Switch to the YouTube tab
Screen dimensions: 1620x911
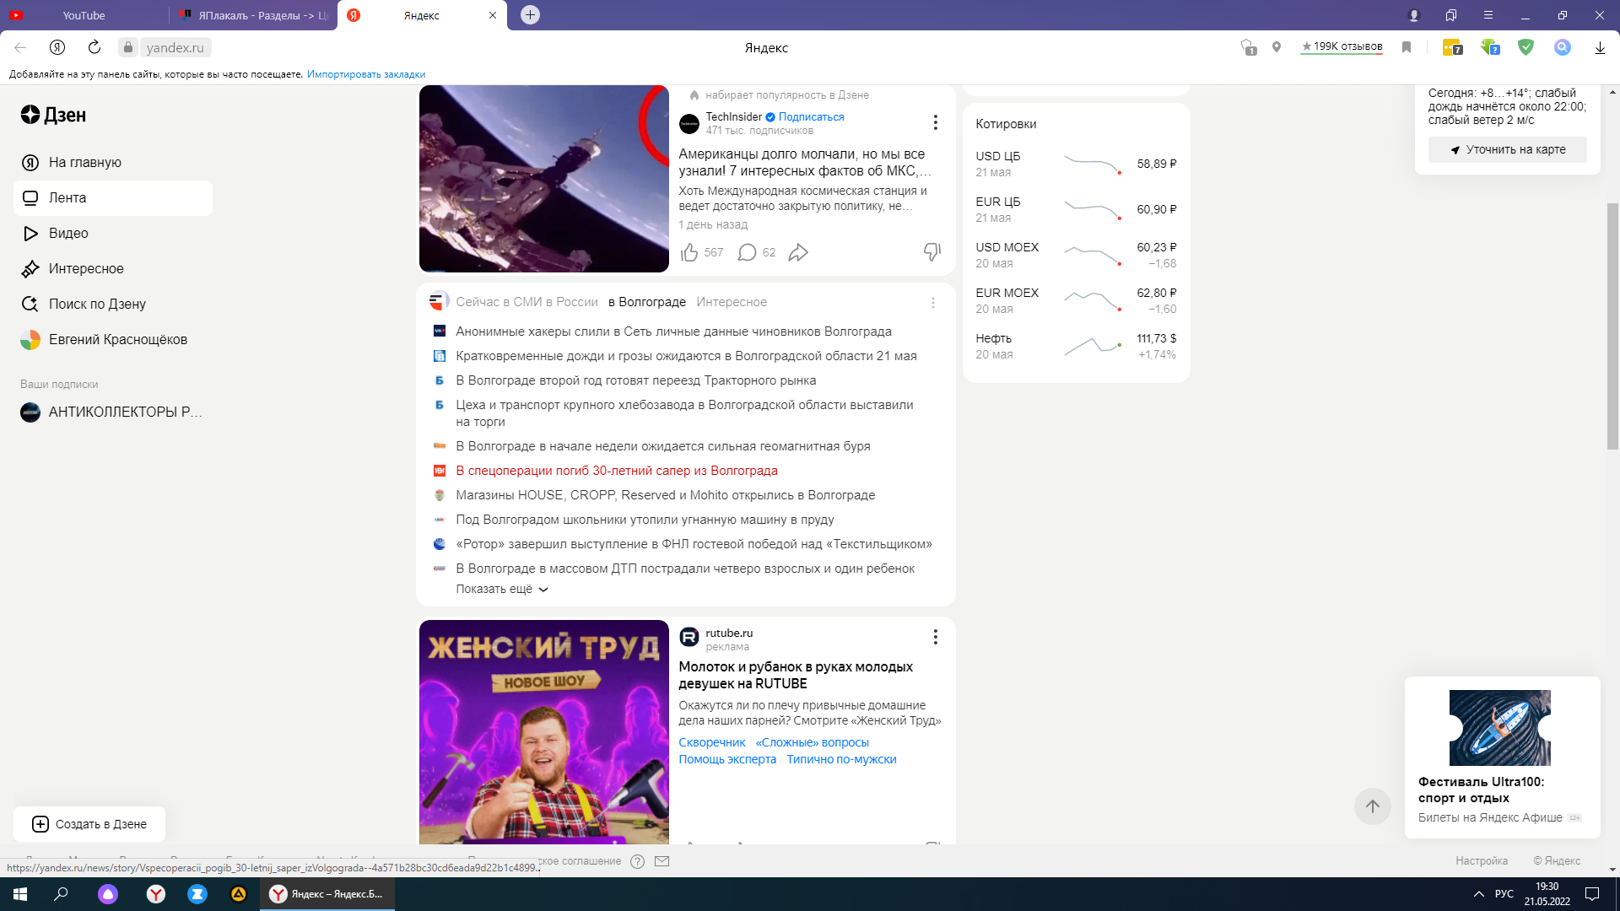[x=84, y=15]
